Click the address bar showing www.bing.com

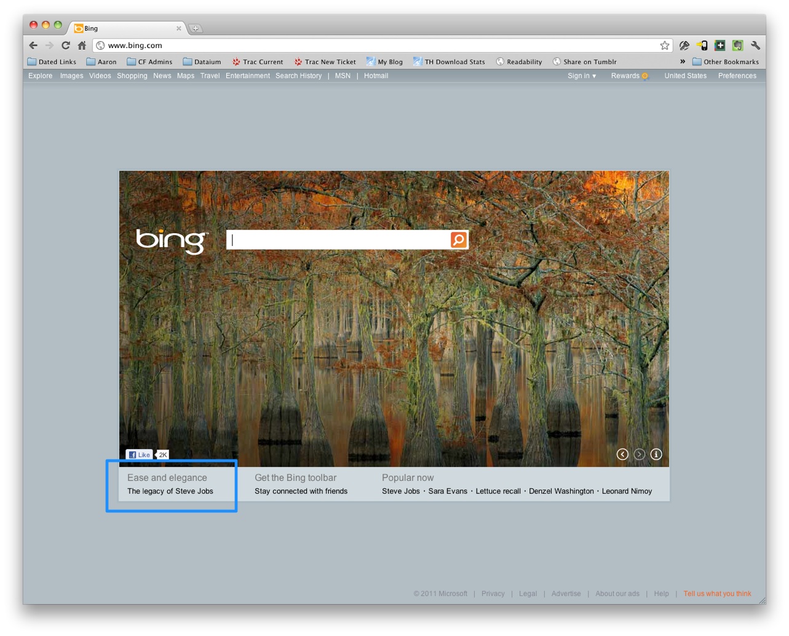point(382,46)
